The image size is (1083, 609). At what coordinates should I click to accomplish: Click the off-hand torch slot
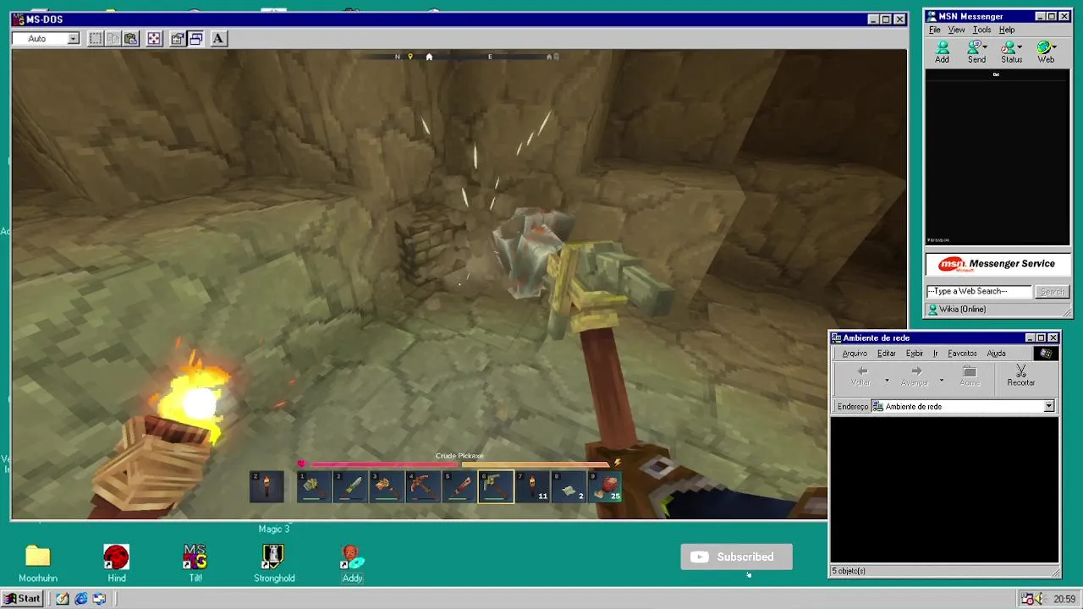266,486
